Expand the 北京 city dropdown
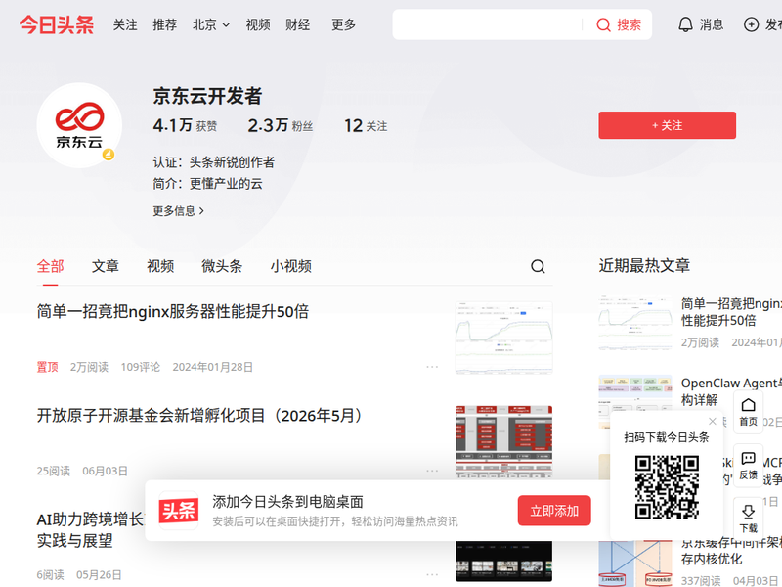Viewport: 782px width, 587px height. [211, 24]
